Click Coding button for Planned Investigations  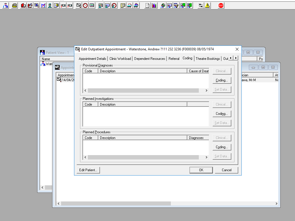[222, 114]
